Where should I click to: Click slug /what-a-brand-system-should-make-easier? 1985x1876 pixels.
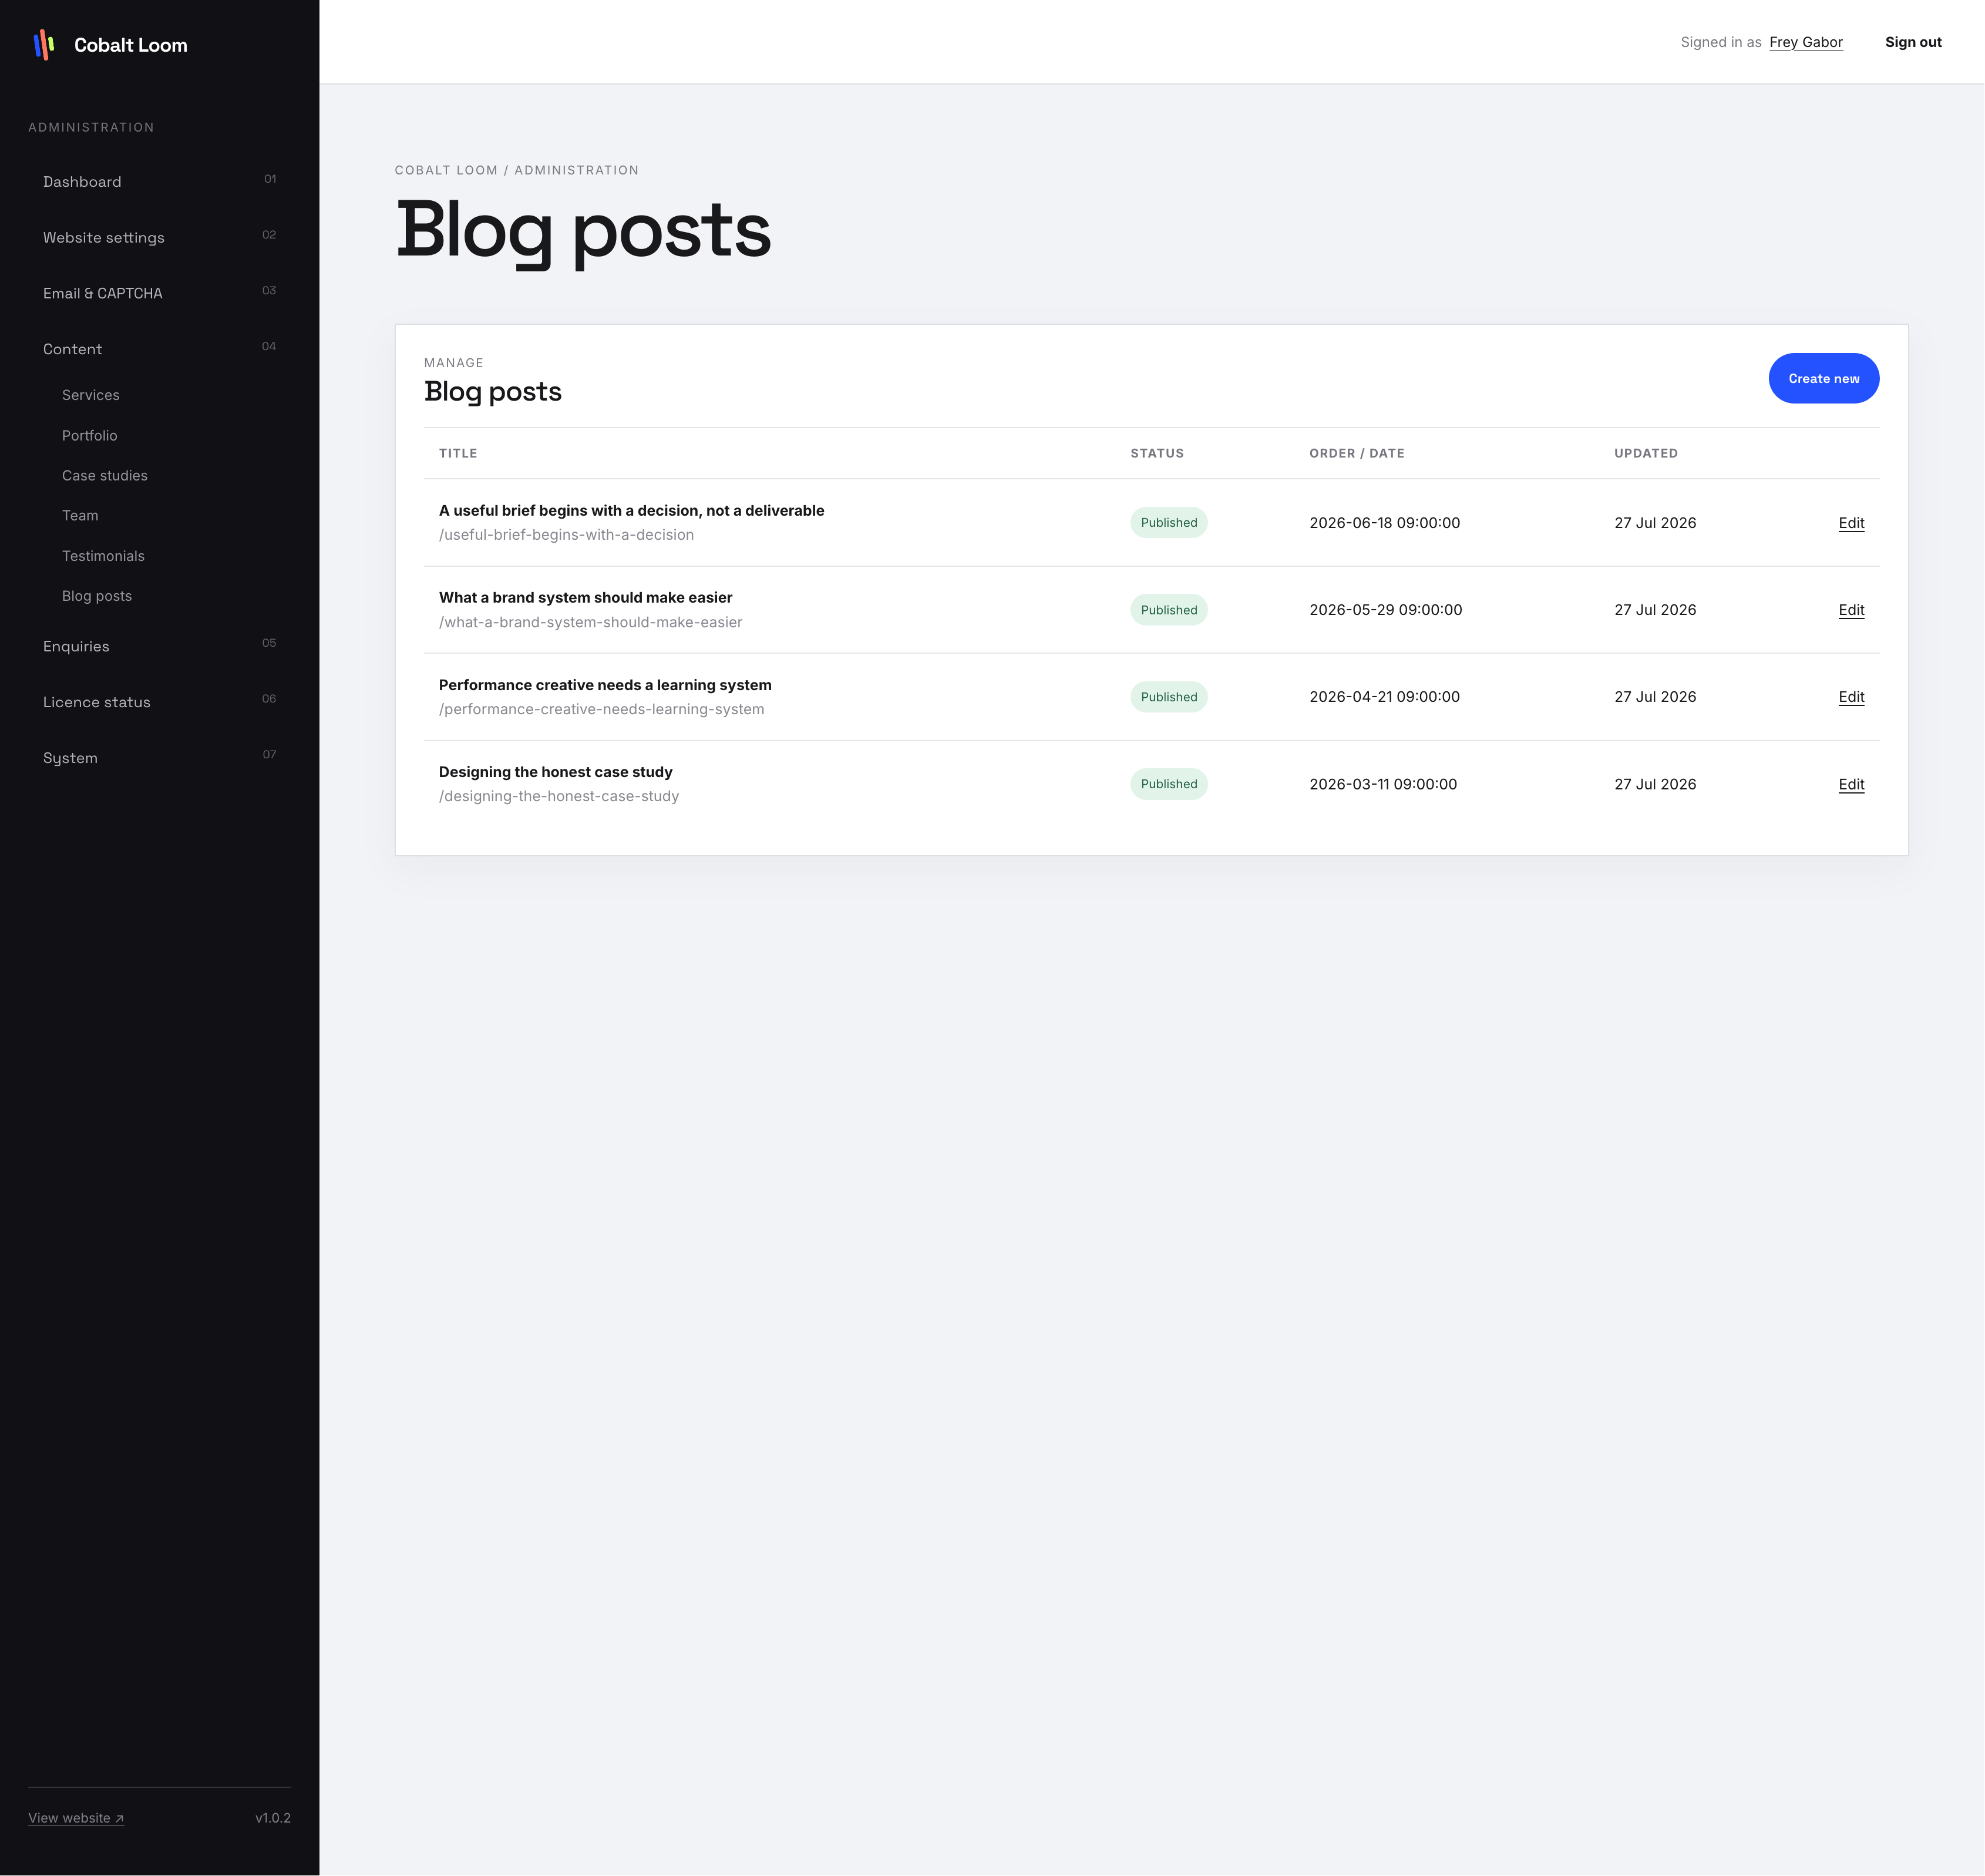click(590, 622)
